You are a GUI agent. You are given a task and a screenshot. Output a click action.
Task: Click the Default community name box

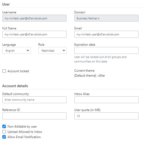coord(34,100)
